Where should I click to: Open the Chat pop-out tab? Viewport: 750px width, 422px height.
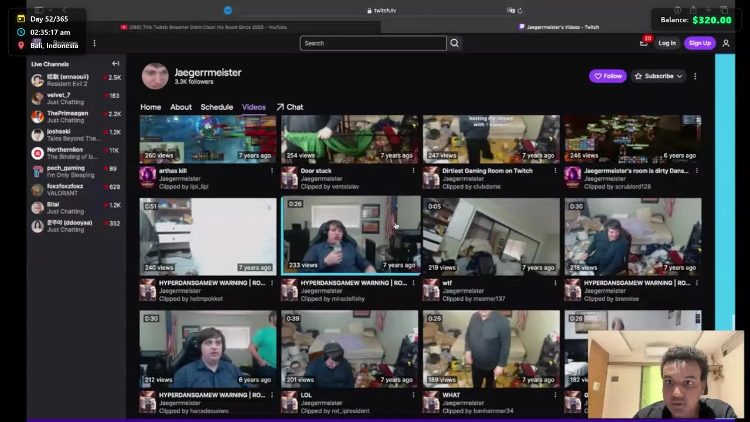290,107
